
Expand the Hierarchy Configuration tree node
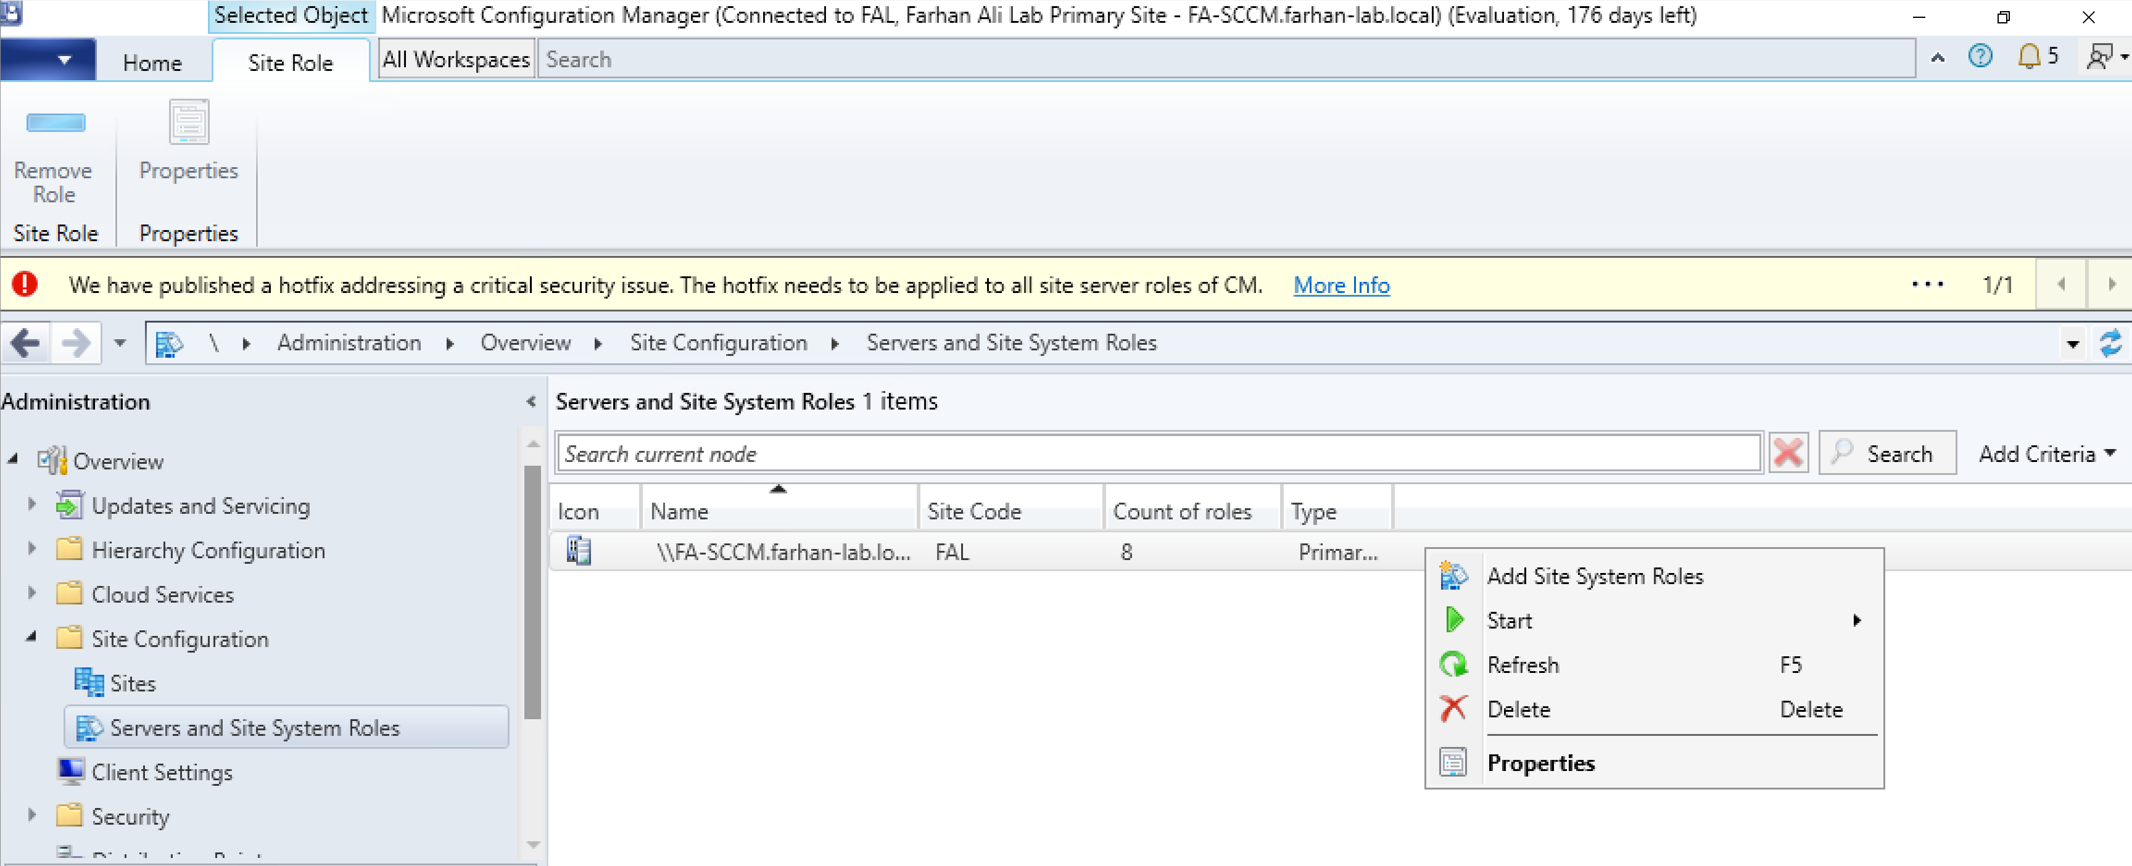click(x=31, y=549)
